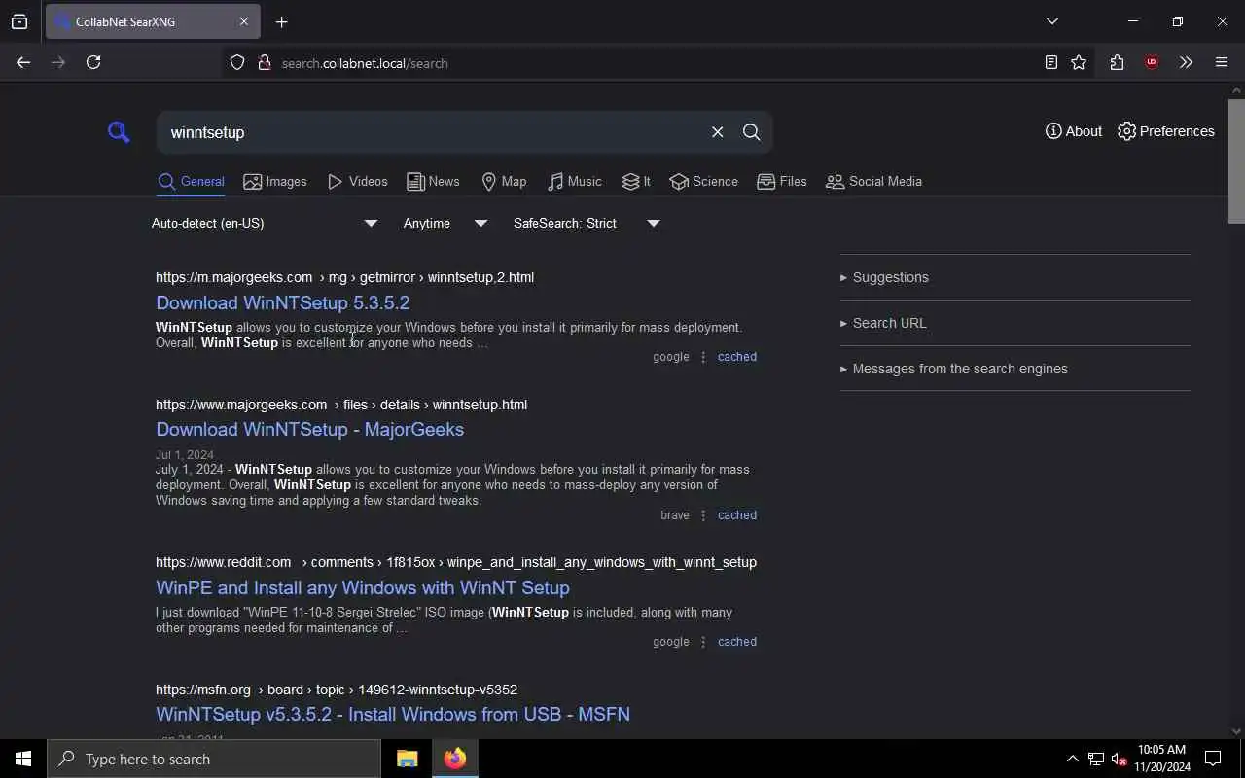Open network status tray icon
1245x778 pixels.
tap(1096, 759)
